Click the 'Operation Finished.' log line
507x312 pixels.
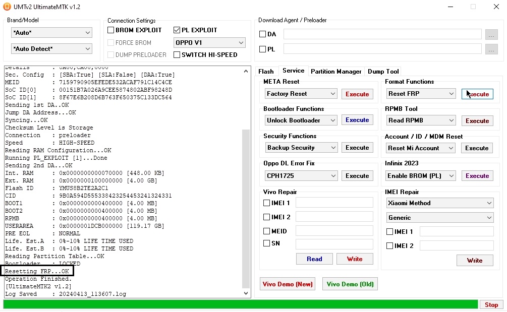tap(38, 279)
